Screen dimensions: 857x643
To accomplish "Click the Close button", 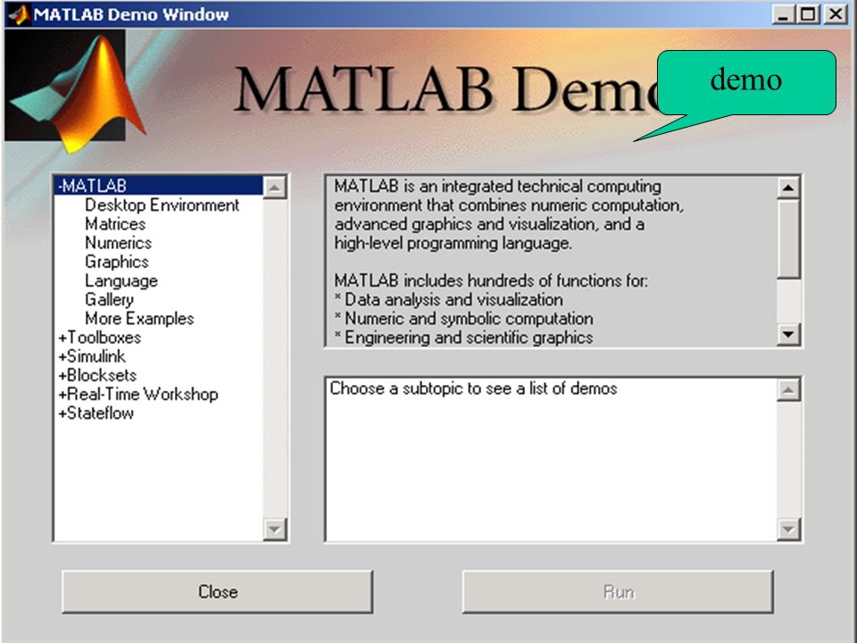I will (218, 591).
